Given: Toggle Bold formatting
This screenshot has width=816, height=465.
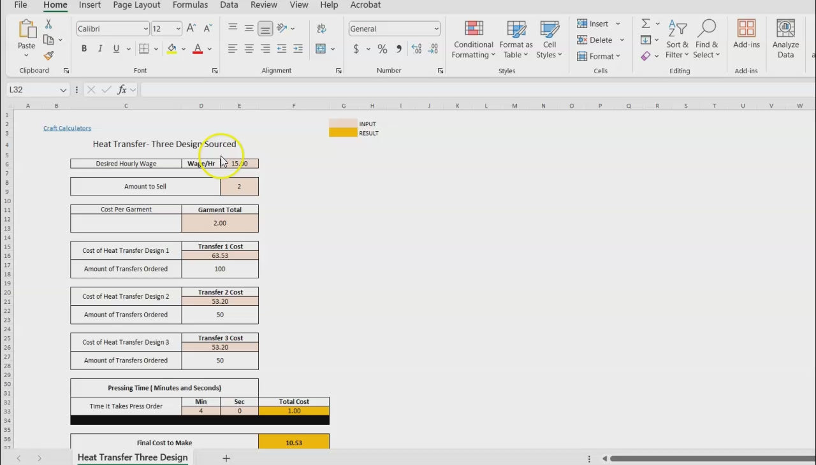Looking at the screenshot, I should coord(84,49).
